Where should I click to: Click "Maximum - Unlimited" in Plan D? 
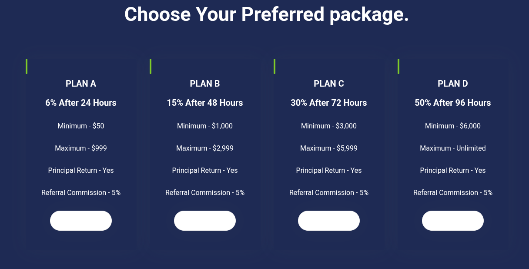(x=453, y=148)
